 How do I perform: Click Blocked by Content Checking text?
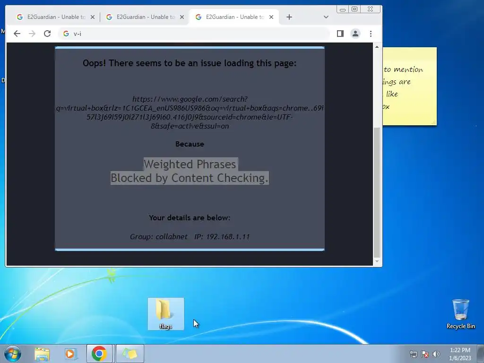coord(190,178)
